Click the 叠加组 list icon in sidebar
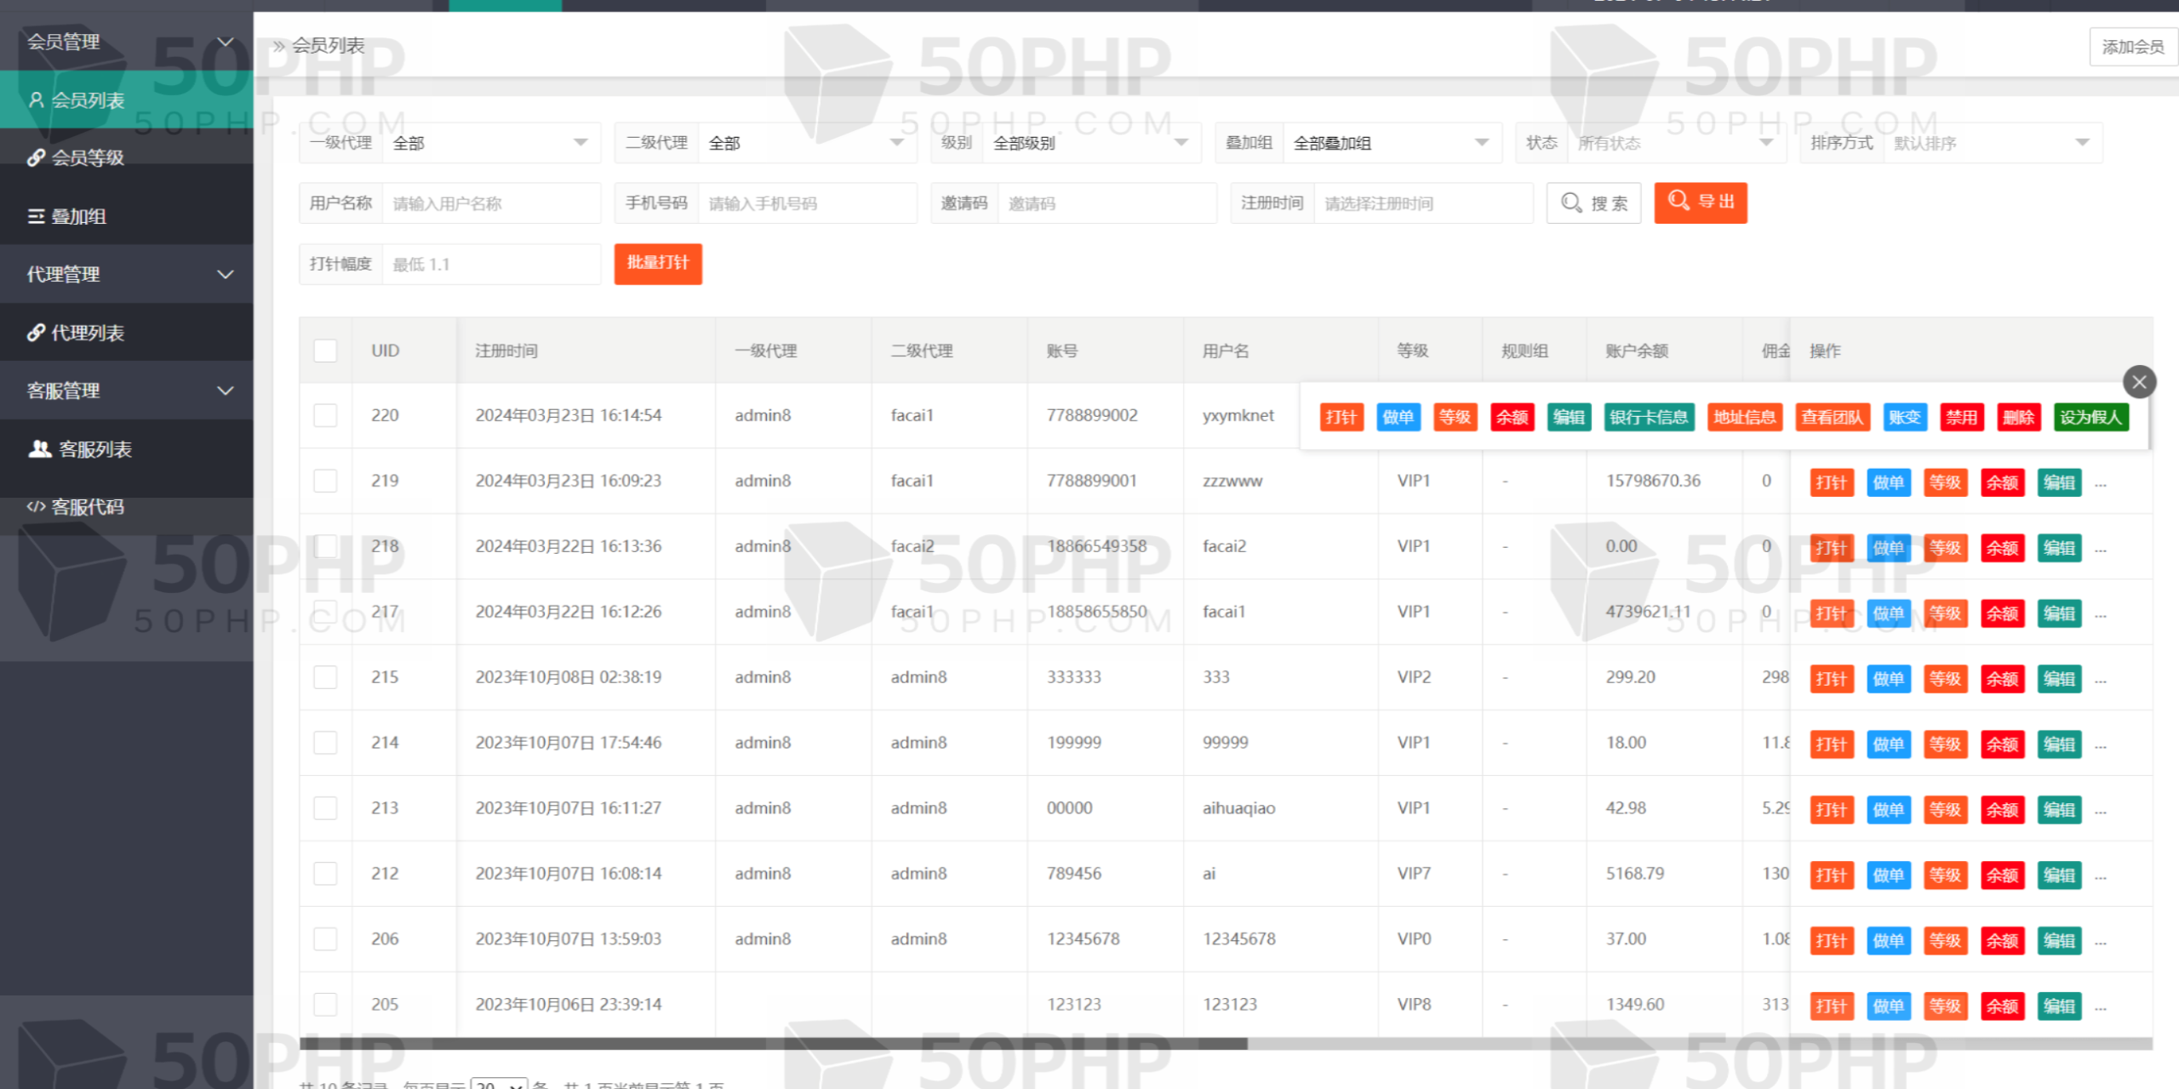 (x=36, y=217)
